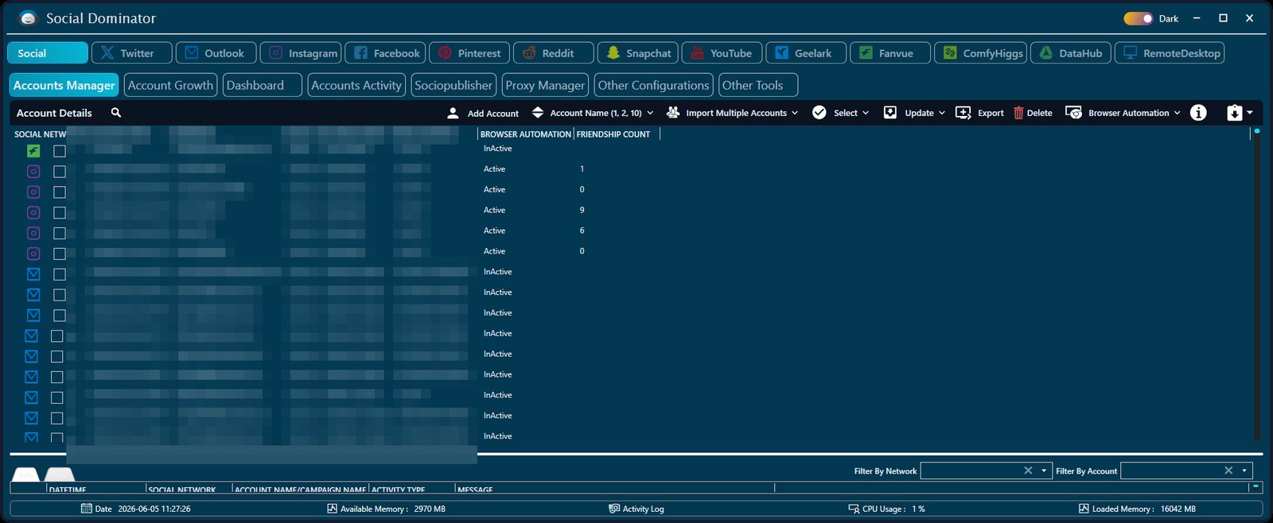Click the Loaded Memory icon in status bar
Screen dimensions: 1273x523
[x=1084, y=509]
